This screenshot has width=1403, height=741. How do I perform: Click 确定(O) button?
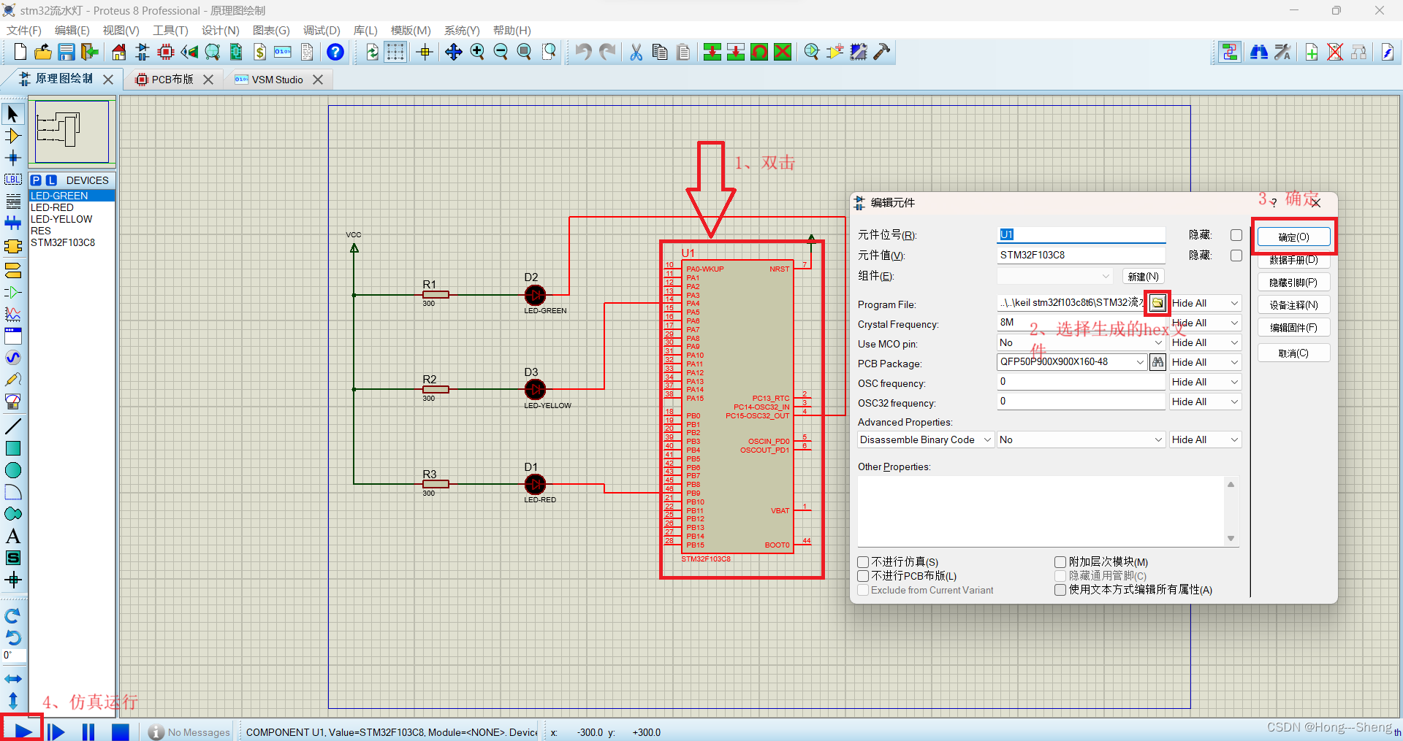point(1293,237)
